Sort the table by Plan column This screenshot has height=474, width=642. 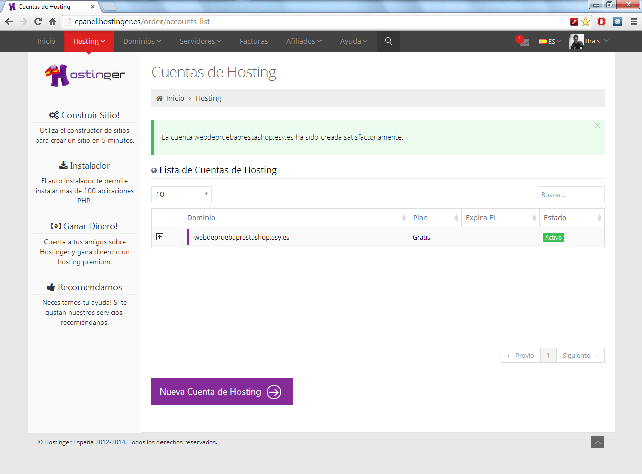(435, 218)
